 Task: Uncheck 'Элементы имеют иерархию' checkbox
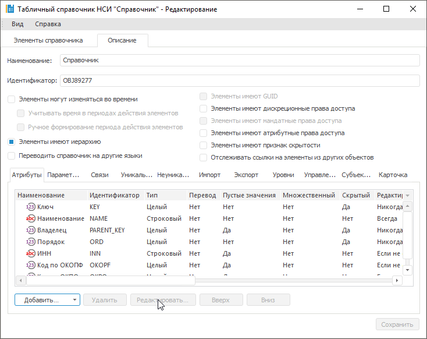point(11,142)
